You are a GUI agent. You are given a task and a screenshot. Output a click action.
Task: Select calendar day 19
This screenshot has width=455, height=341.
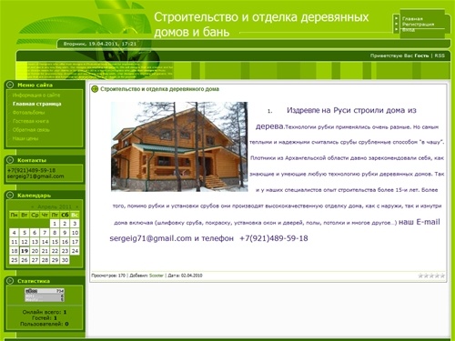point(25,251)
